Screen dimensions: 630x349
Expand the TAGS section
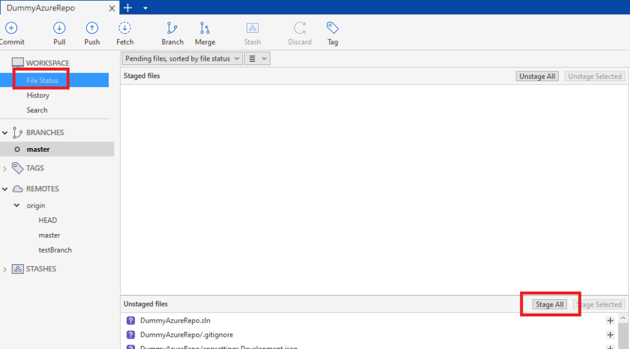[6, 168]
